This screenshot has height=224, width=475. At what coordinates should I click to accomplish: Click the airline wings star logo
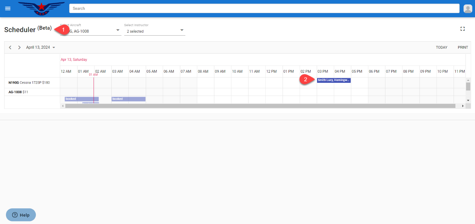click(x=41, y=8)
